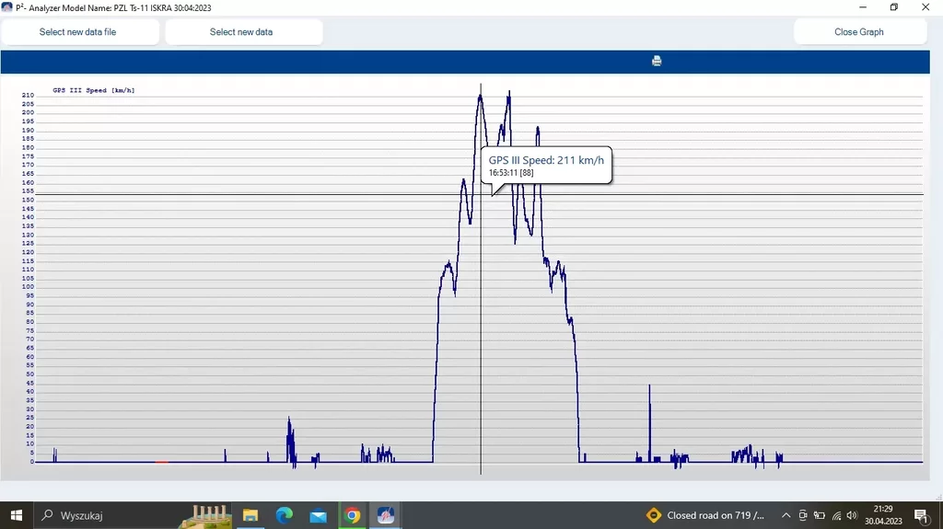
Task: Open File Explorer from the taskbar
Action: pyautogui.click(x=250, y=515)
